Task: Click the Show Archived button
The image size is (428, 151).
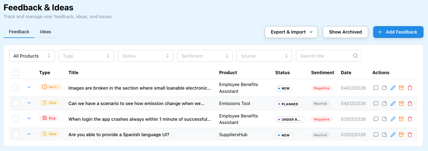Action: tap(345, 32)
